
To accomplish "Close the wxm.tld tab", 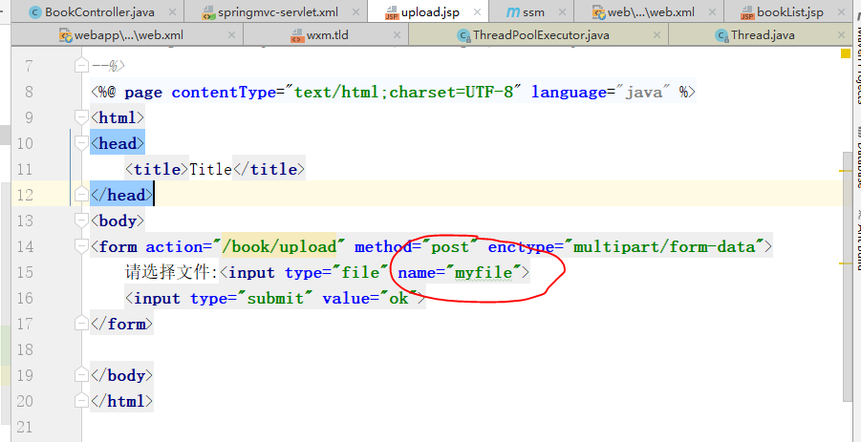I will [x=397, y=35].
